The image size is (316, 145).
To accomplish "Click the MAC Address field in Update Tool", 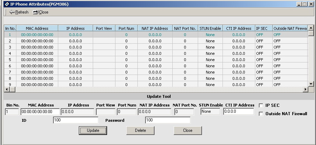I will click(x=40, y=112).
